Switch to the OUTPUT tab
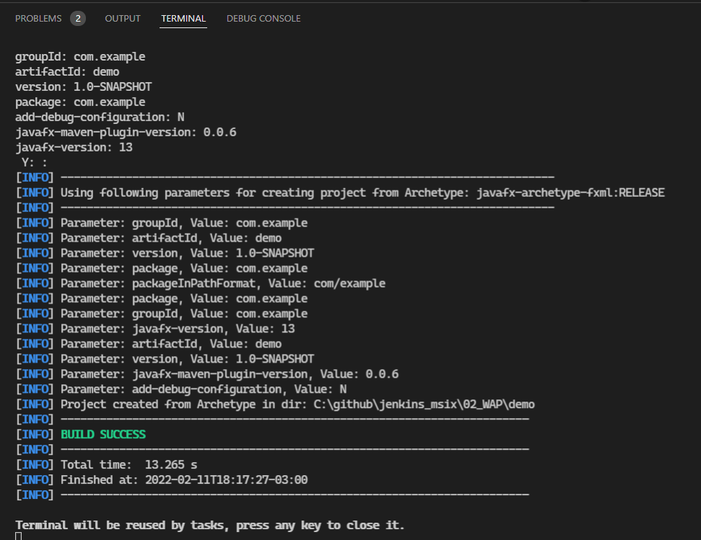 [x=123, y=18]
